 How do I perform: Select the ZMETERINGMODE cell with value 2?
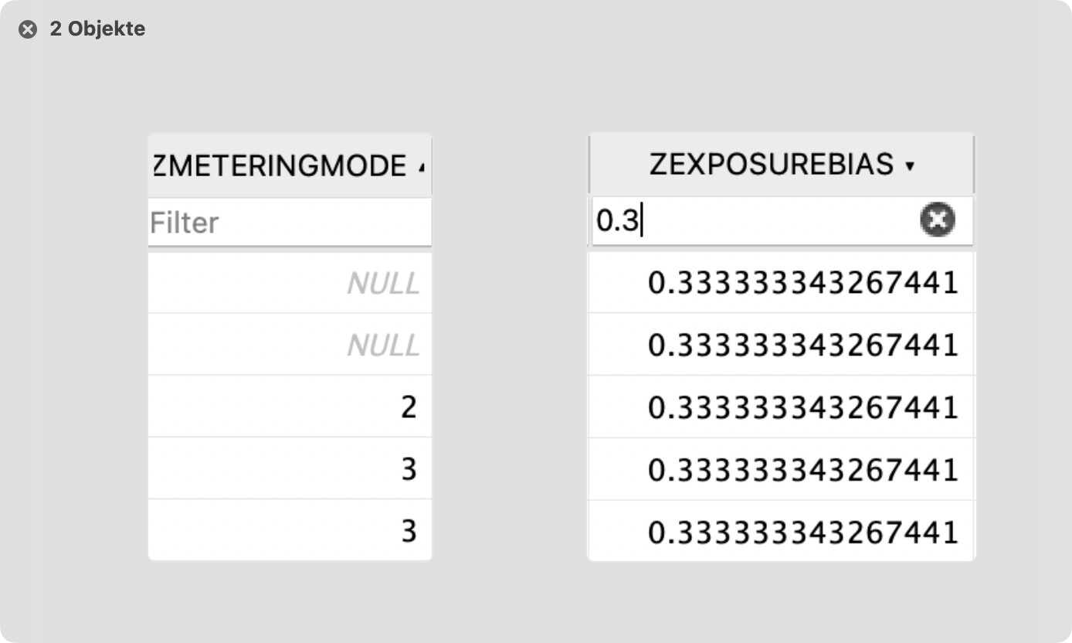tap(290, 407)
